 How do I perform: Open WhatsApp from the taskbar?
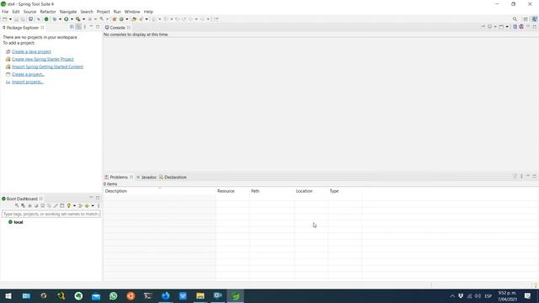click(x=113, y=295)
